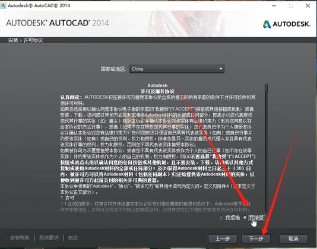
Task: Open the 国家或地区 country dropdown showing China
Action: click(177, 69)
